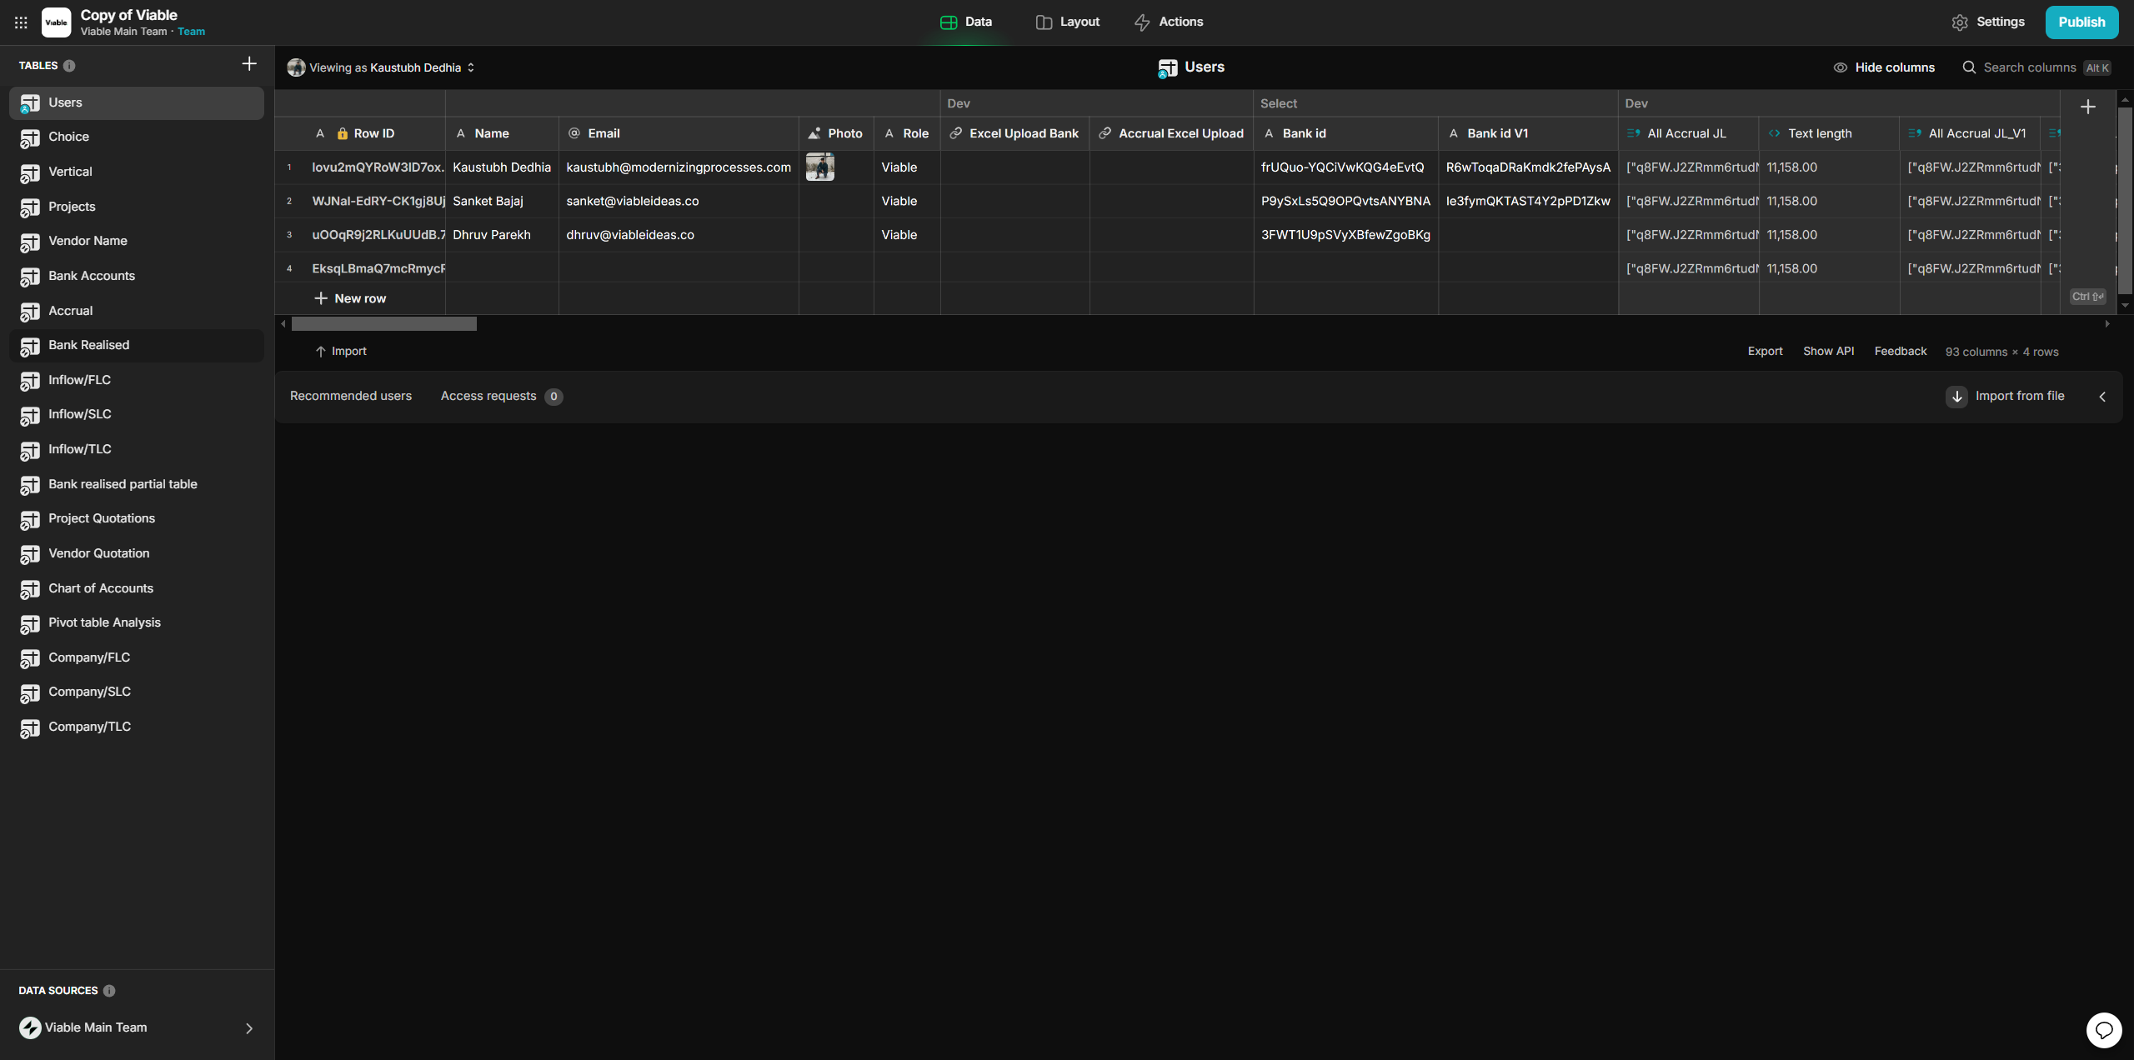Click the horizontal scrollbar thumb
The height and width of the screenshot is (1060, 2134).
click(384, 324)
